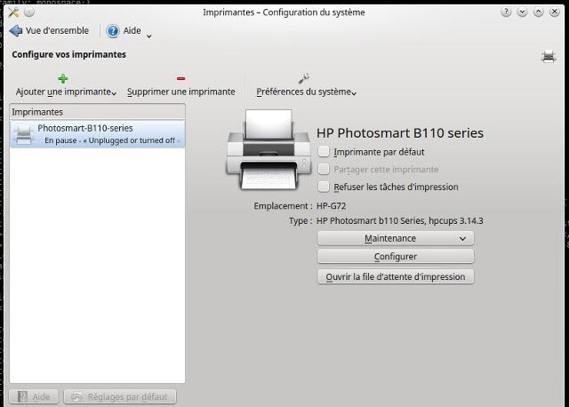Open the Maintenance dropdown
Screen dimensions: 569x407
click(x=396, y=238)
